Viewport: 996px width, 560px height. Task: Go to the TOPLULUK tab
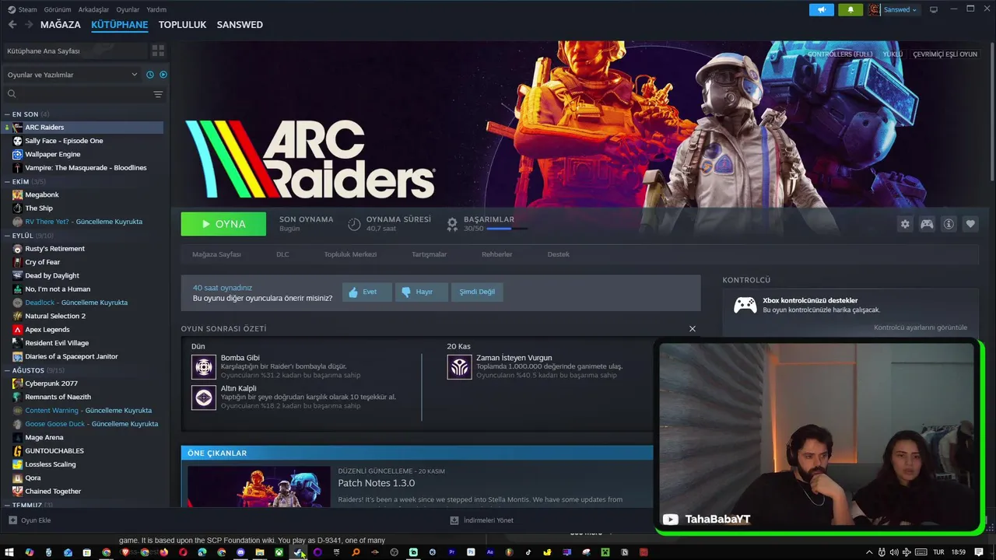tap(182, 25)
